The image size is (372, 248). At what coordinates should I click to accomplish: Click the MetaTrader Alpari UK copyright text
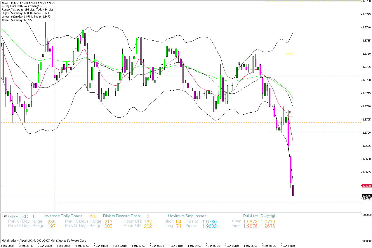tap(44, 241)
